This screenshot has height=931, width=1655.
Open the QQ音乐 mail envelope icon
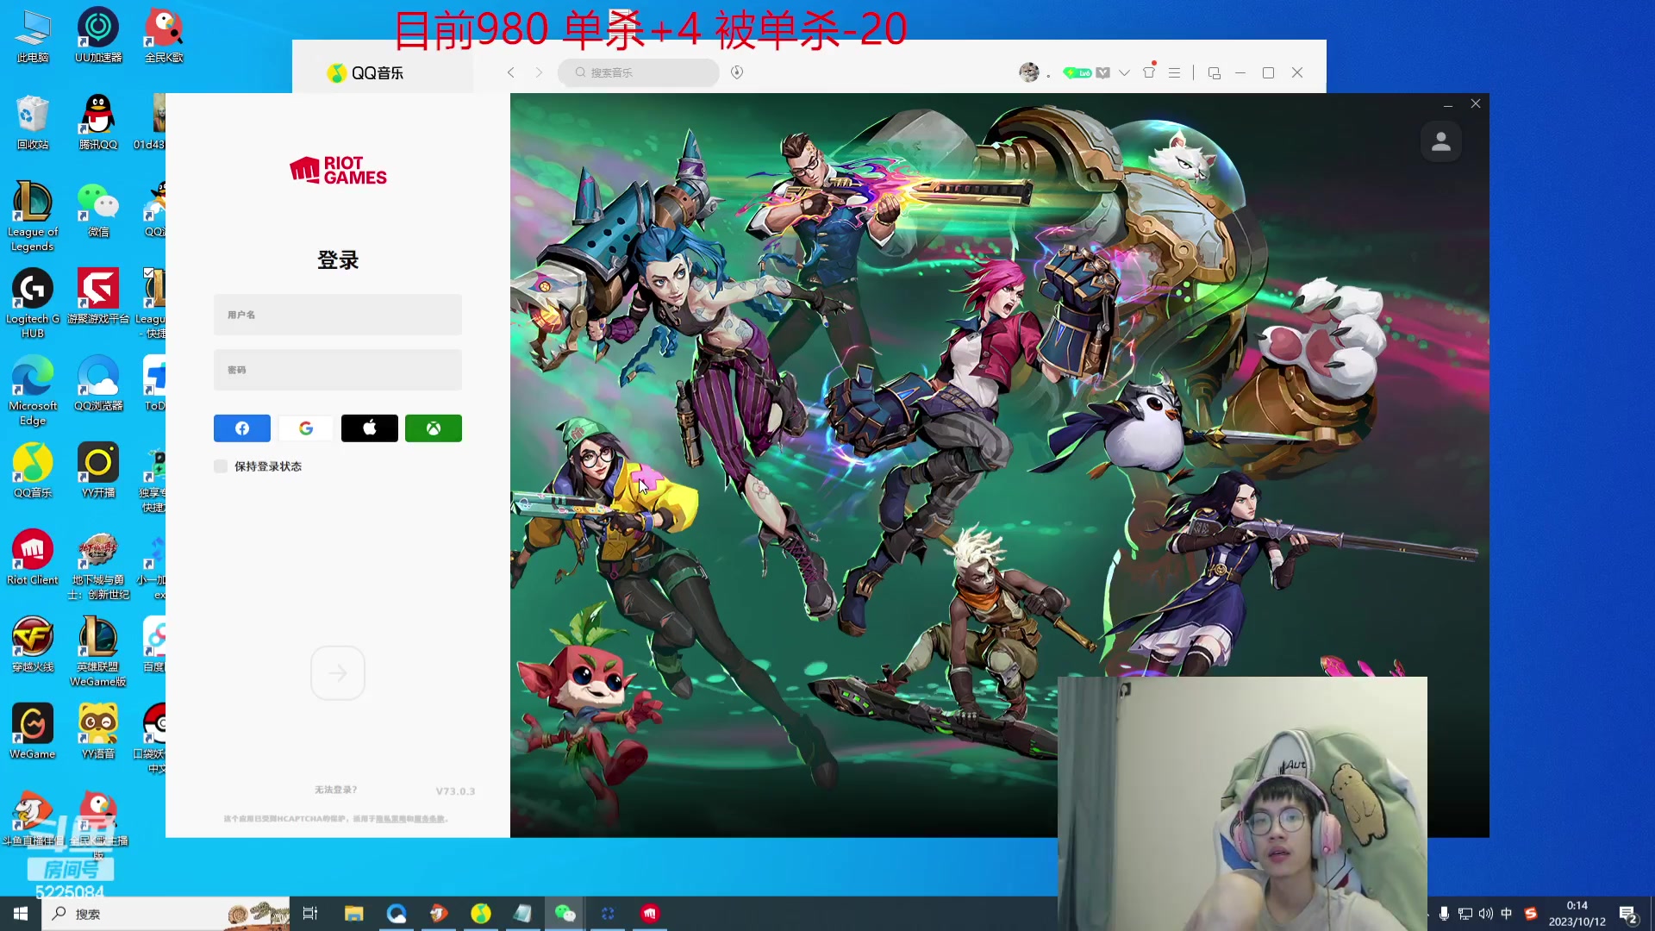pos(1102,72)
